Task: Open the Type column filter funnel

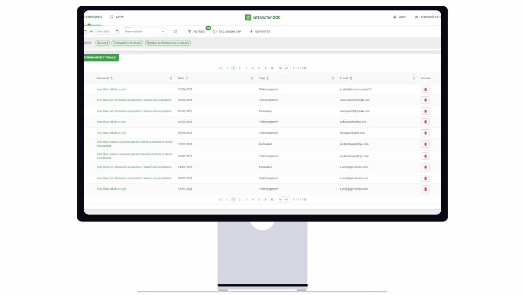Action: pos(251,78)
